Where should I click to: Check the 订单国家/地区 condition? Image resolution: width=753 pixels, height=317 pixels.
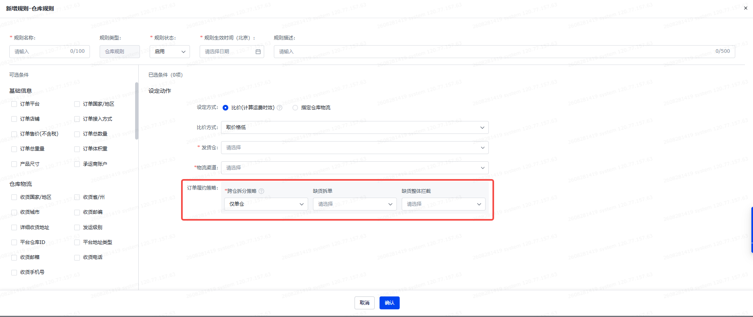tap(77, 104)
